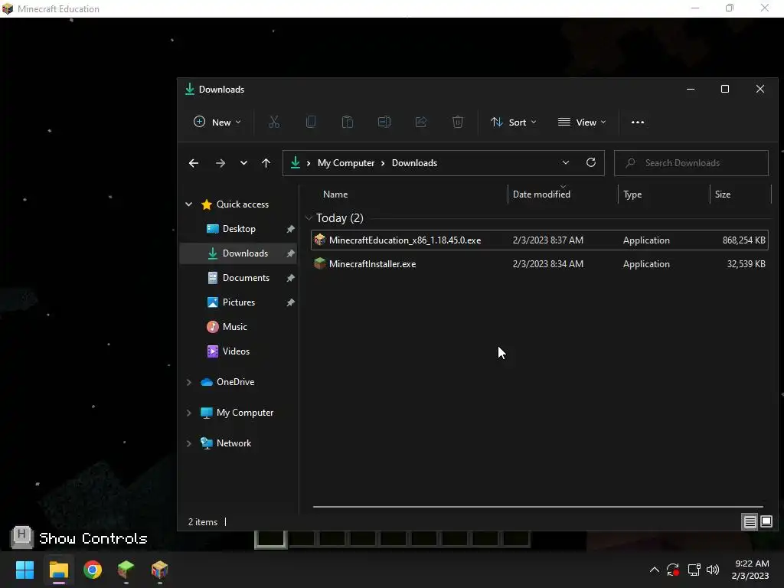Click the taskbar clock showing 9:22 AM

tap(750, 570)
